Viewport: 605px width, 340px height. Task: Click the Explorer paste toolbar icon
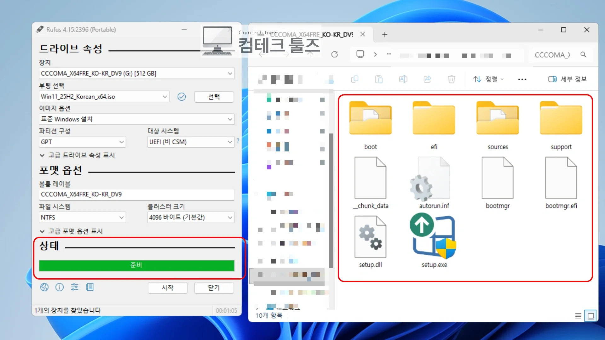point(379,79)
